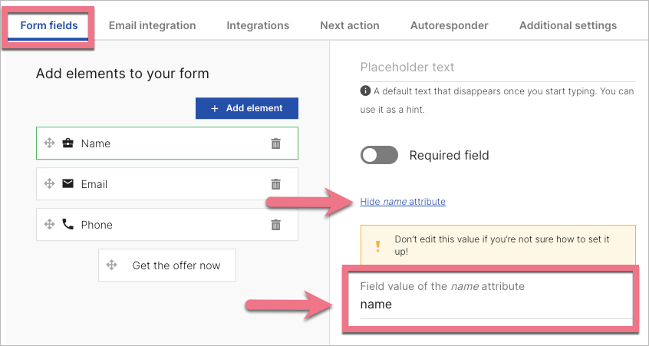
Task: Delete the Phone field with trash icon
Action: pos(276,225)
